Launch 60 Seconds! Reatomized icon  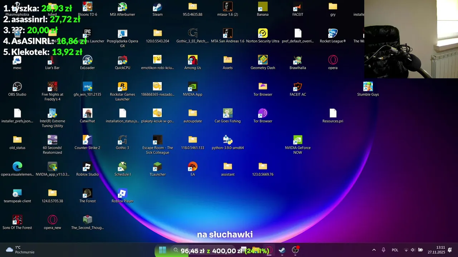point(52,145)
